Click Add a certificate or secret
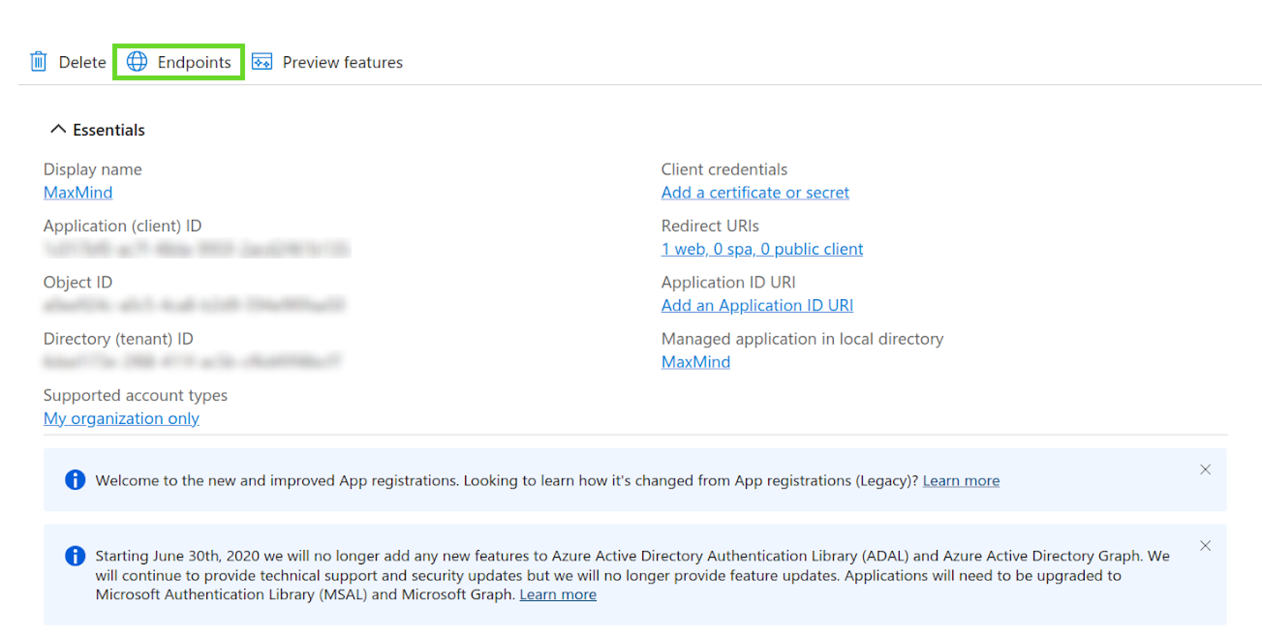This screenshot has height=638, width=1262. (x=754, y=193)
